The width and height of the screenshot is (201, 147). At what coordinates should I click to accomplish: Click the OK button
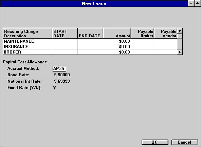pos(155,142)
